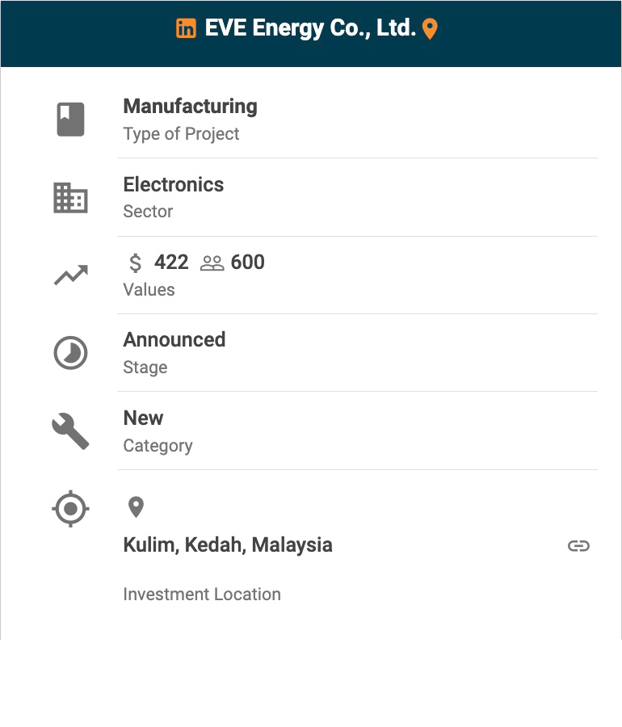Click the Electronics sector value

coord(174,185)
